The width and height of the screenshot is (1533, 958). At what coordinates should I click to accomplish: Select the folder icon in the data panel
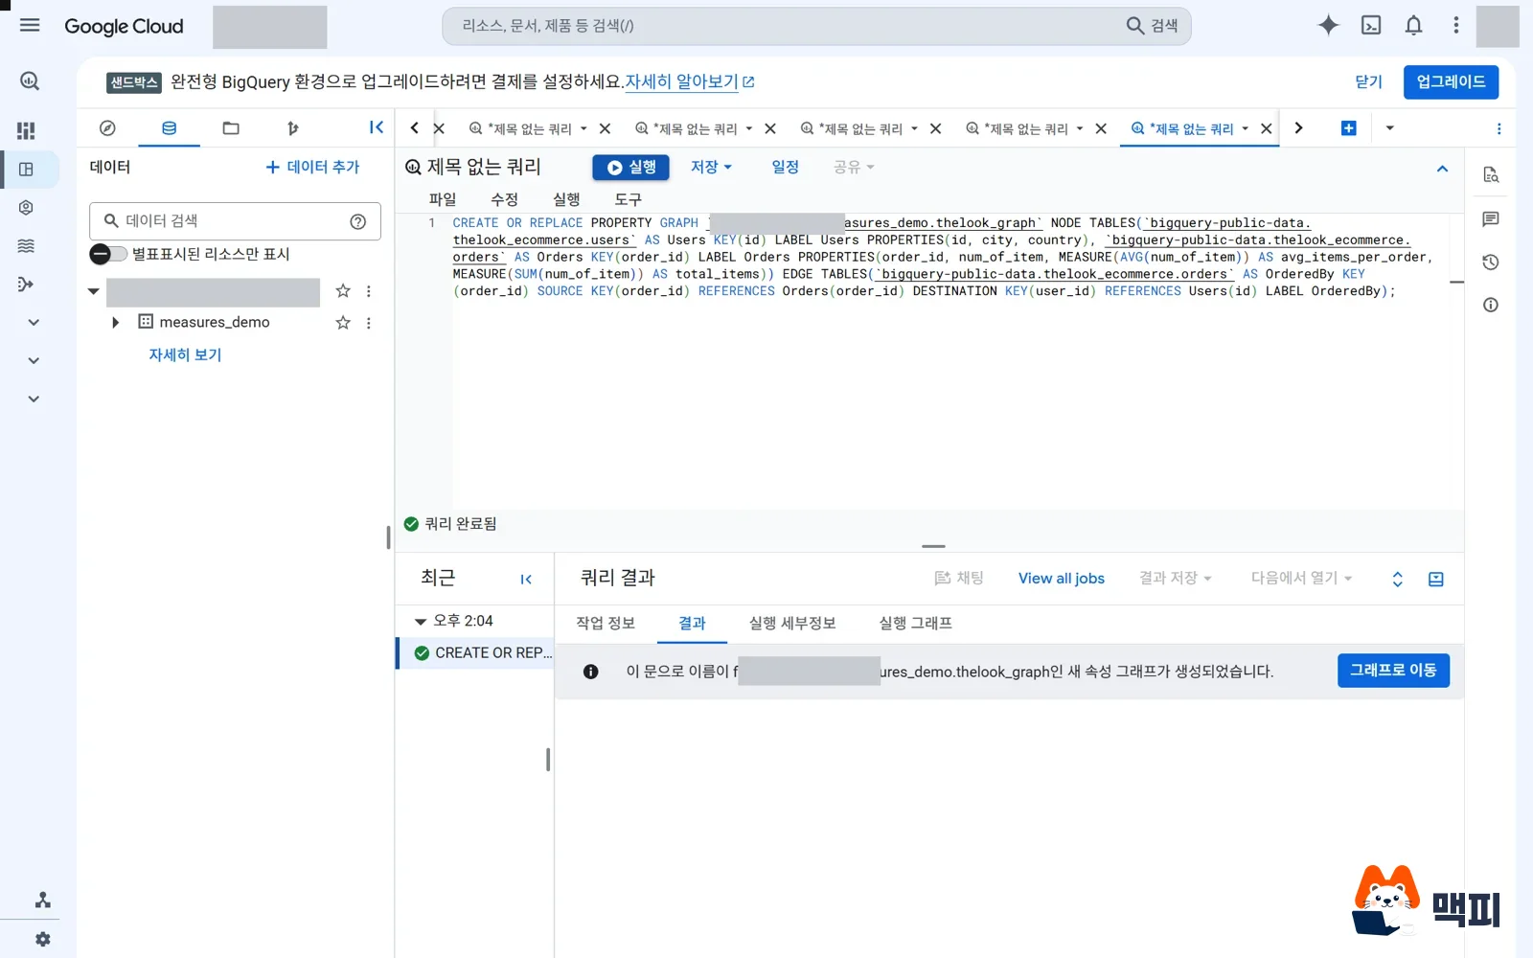click(x=231, y=128)
